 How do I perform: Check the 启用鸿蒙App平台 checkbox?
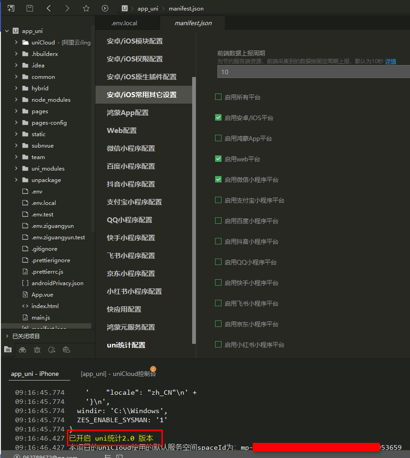pos(218,138)
